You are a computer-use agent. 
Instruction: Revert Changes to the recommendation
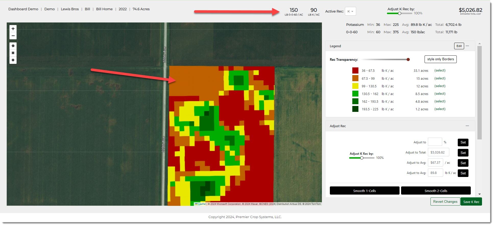(x=445, y=202)
